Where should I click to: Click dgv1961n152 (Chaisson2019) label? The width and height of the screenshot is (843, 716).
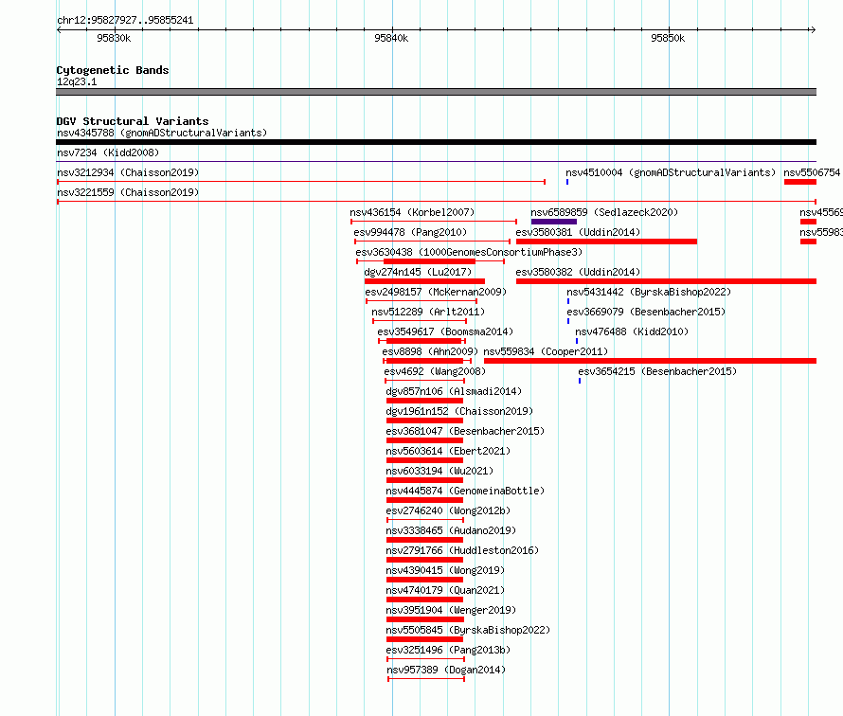pos(459,411)
